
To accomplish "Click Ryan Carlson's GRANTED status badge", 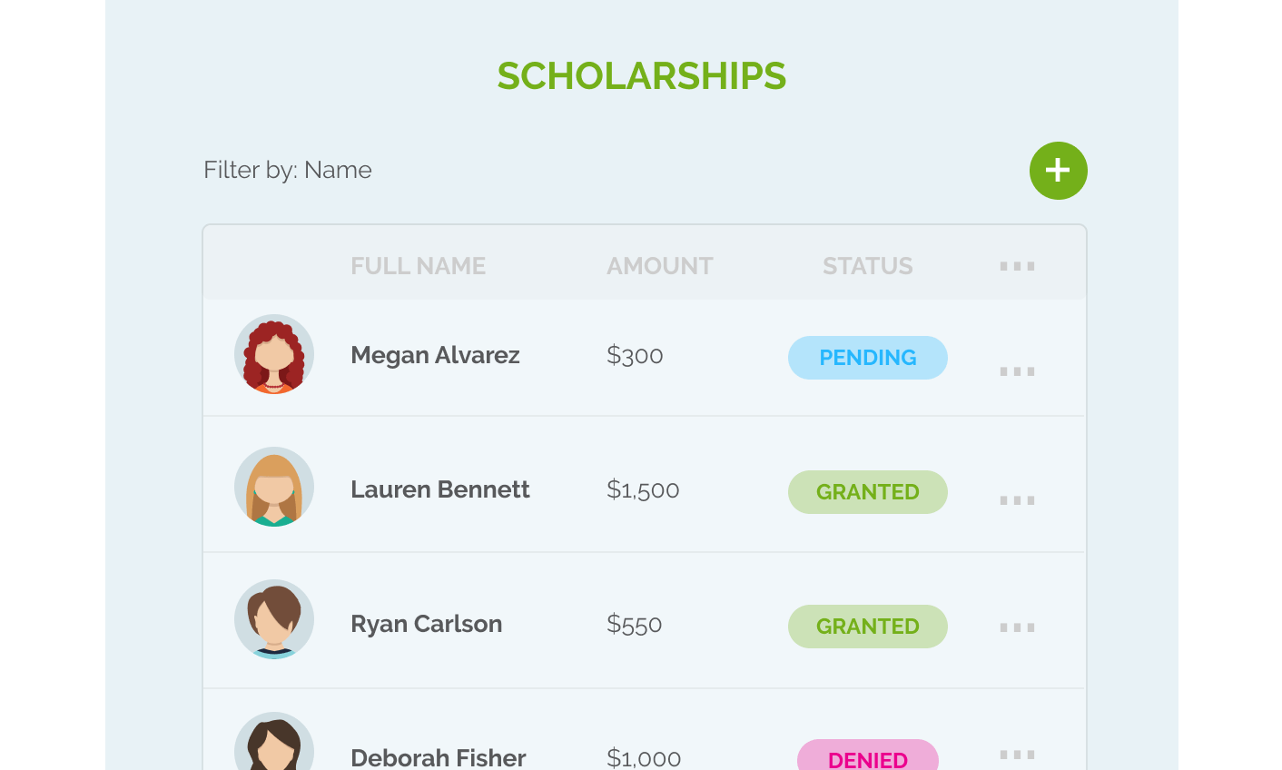I will tap(867, 627).
